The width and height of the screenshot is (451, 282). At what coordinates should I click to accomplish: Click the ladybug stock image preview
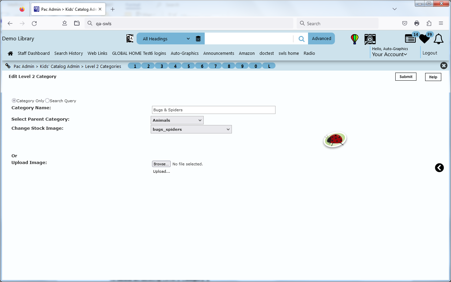pyautogui.click(x=335, y=139)
